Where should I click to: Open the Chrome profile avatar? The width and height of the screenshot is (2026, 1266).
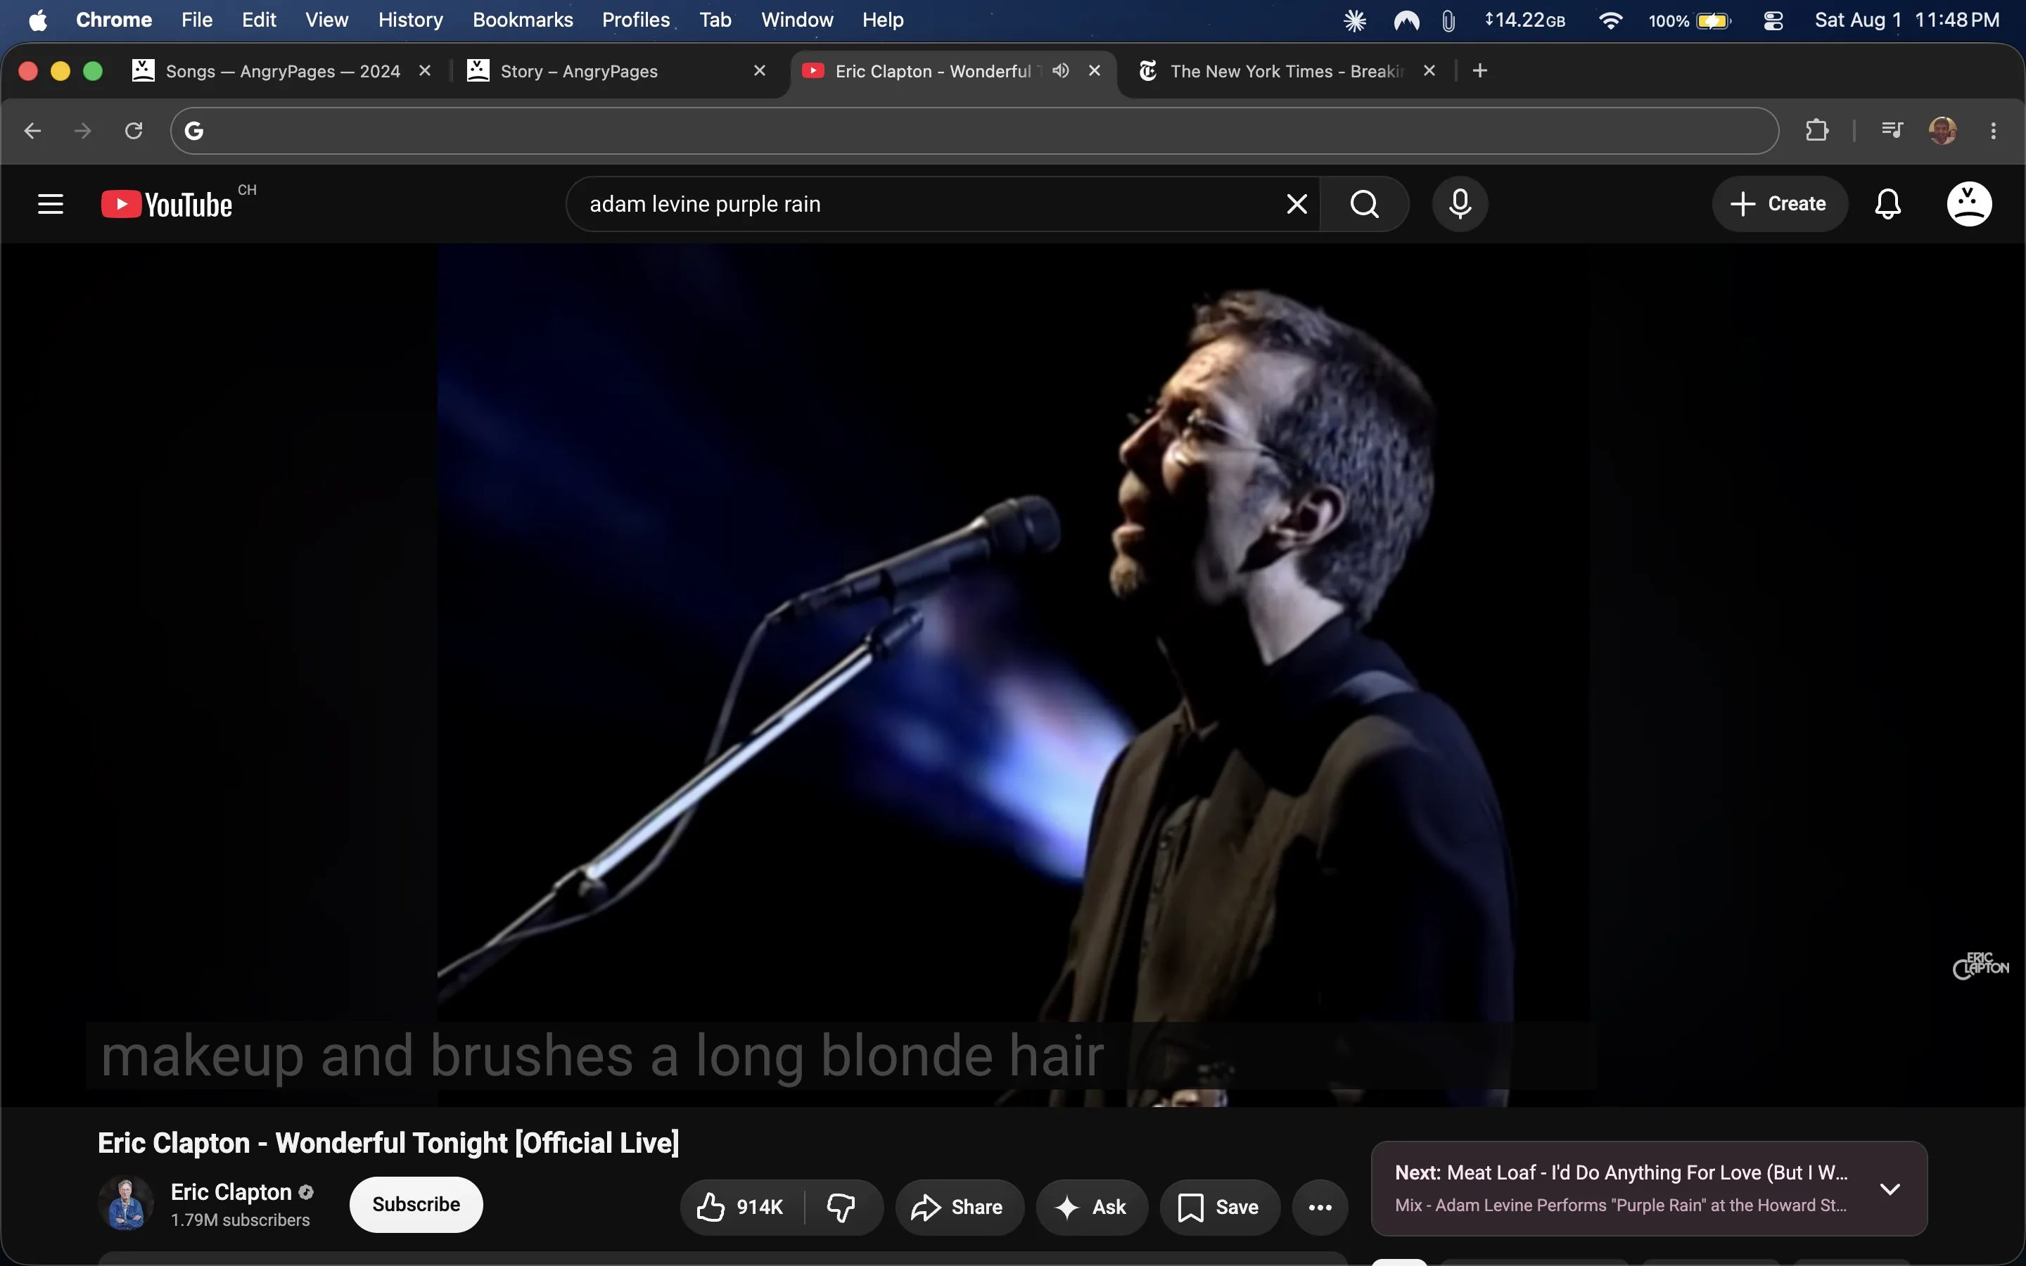1942,131
